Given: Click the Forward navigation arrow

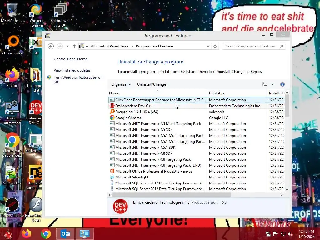Looking at the screenshot, I should click(60, 46).
